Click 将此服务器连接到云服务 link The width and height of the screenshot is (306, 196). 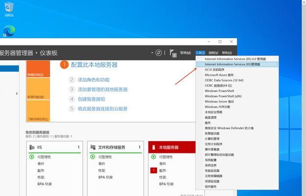pyautogui.click(x=102, y=109)
